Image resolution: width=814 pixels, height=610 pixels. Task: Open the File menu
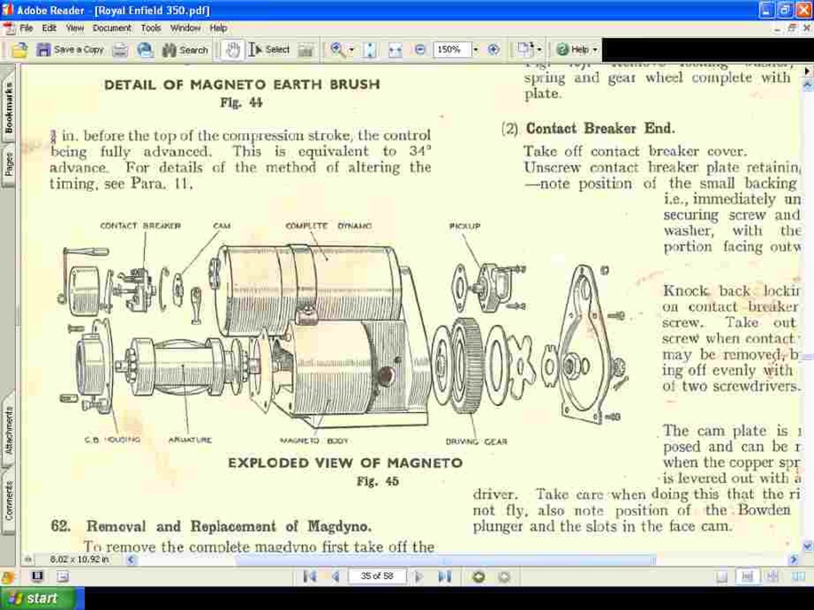point(26,28)
